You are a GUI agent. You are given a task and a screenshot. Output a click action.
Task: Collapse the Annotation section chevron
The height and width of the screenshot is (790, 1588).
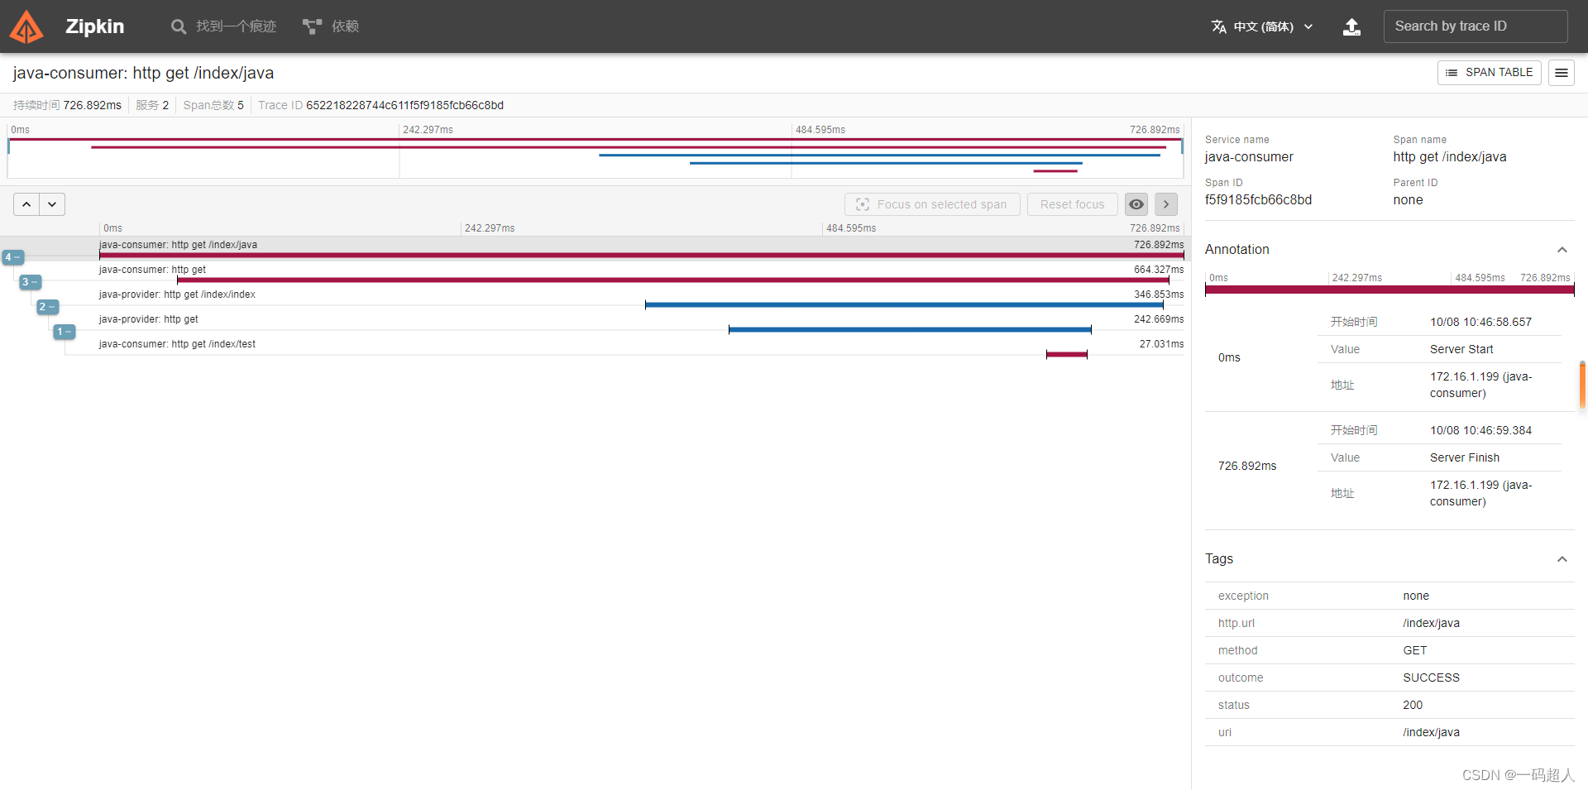[1562, 250]
